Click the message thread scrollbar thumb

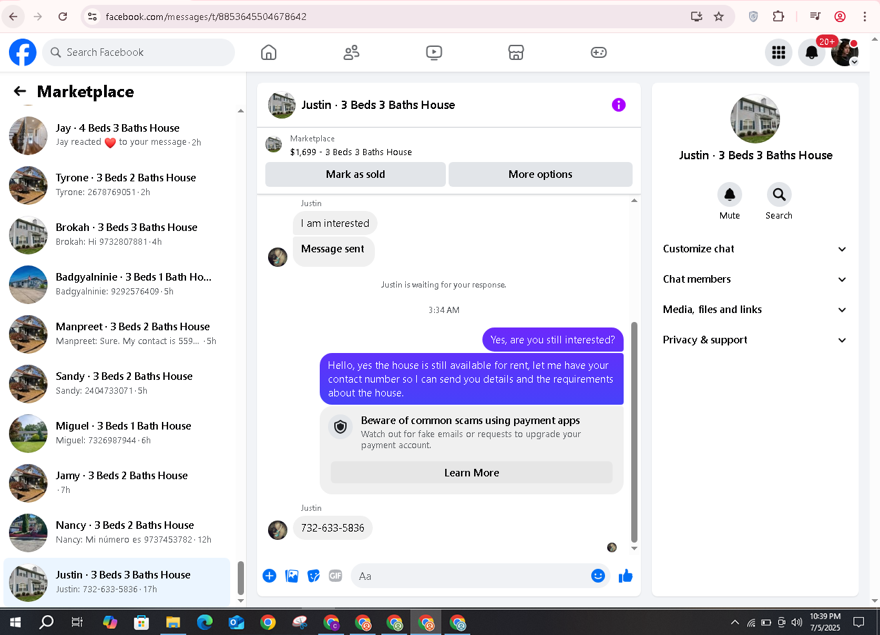(635, 432)
